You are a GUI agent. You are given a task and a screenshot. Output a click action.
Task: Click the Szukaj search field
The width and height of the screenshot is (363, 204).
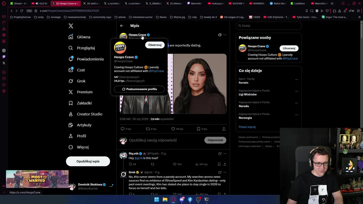click(x=269, y=25)
